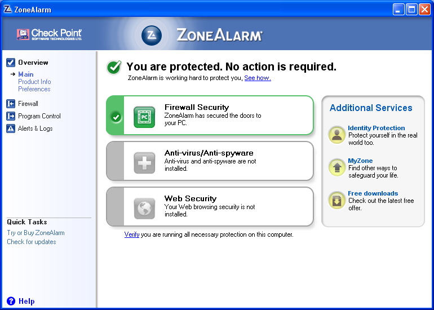The image size is (434, 310).
Task: Click the Firewall sidebar icon
Action: click(11, 104)
